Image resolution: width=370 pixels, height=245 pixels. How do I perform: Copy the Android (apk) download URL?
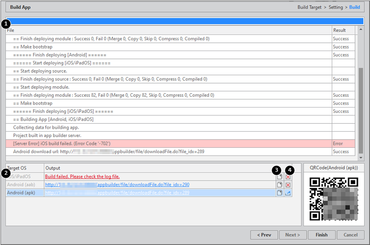(279, 193)
